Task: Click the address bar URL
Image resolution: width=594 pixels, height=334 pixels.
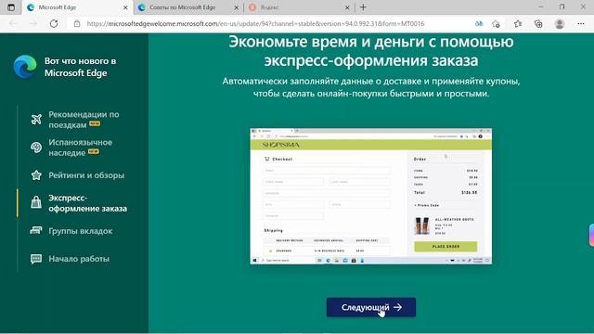Action: 255,23
